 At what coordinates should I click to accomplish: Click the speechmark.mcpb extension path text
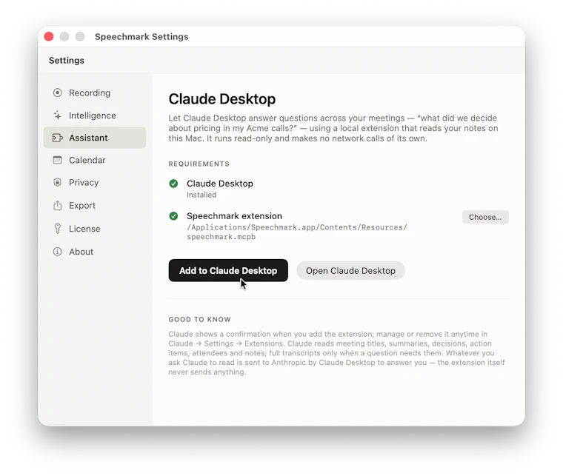[297, 232]
